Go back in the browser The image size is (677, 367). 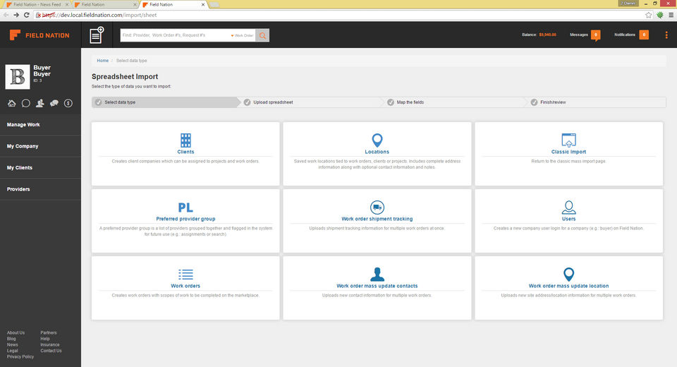(6, 15)
